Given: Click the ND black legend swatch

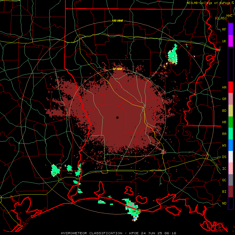Looking at the screenshot, I should click(231, 203).
